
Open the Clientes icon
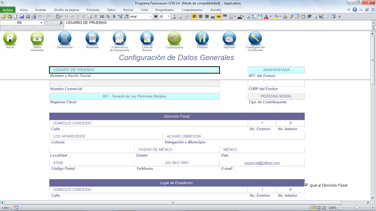click(202, 38)
